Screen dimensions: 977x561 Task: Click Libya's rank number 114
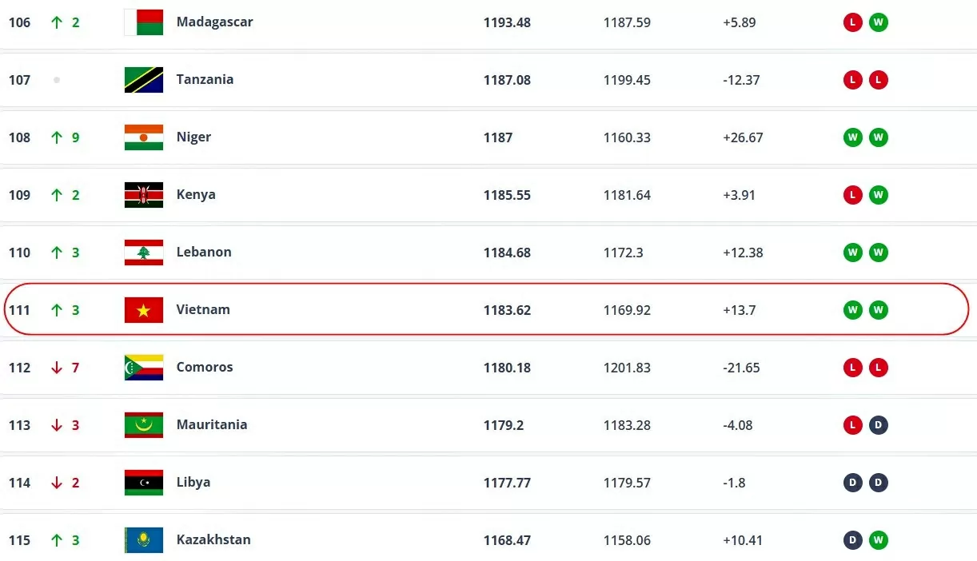tap(19, 483)
